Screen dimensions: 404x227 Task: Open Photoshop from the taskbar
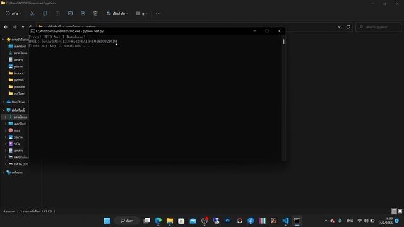click(x=227, y=221)
